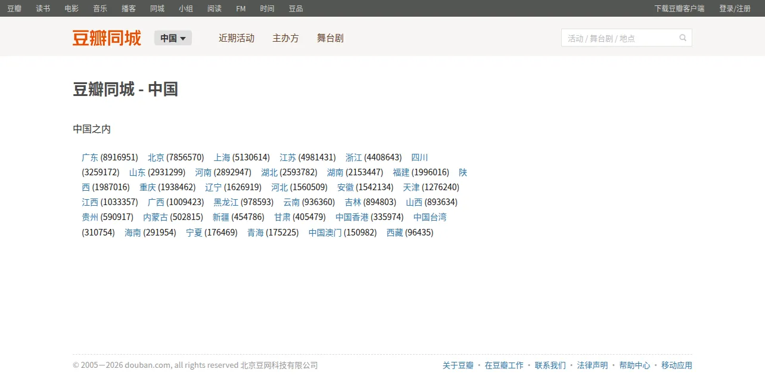This screenshot has width=765, height=375.
Task: Select the 广西 link
Action: tap(156, 202)
